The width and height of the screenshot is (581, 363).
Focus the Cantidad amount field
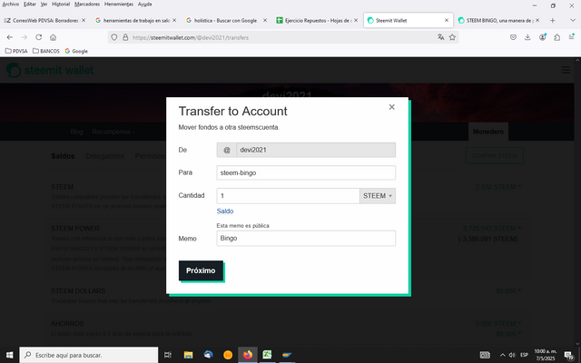[288, 196]
